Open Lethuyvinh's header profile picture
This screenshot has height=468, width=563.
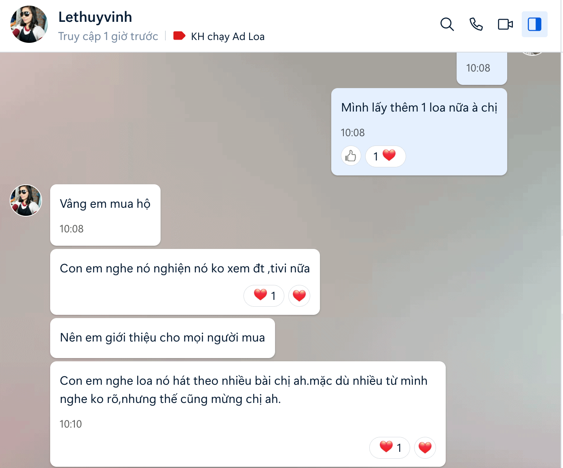29,24
